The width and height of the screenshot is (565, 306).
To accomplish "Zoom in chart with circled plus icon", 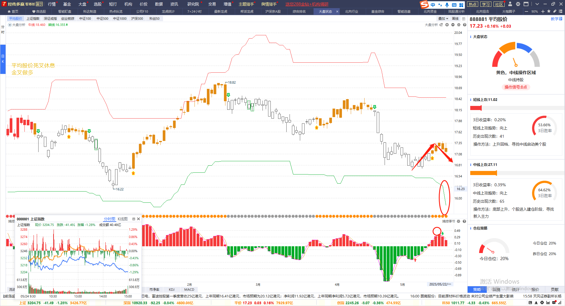I will [447, 25].
